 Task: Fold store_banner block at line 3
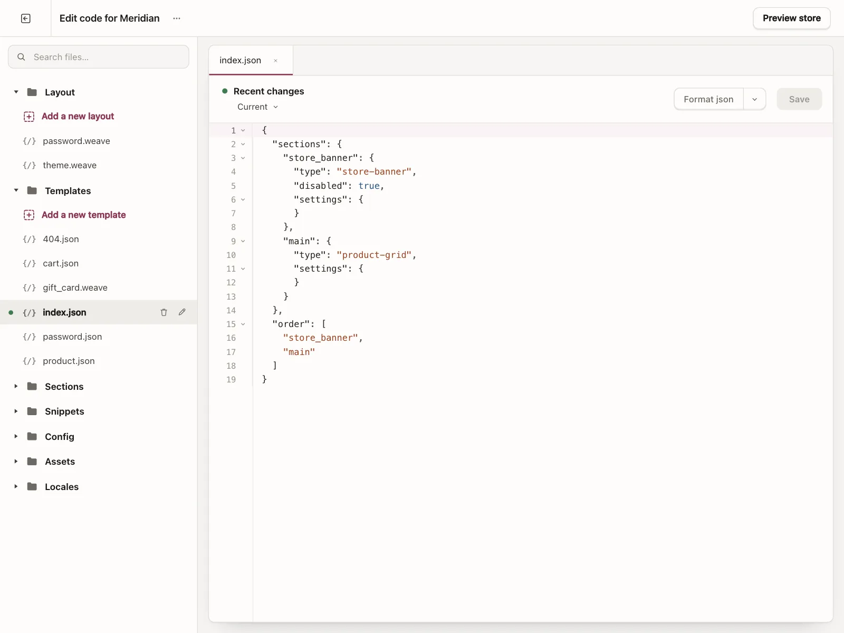click(243, 158)
